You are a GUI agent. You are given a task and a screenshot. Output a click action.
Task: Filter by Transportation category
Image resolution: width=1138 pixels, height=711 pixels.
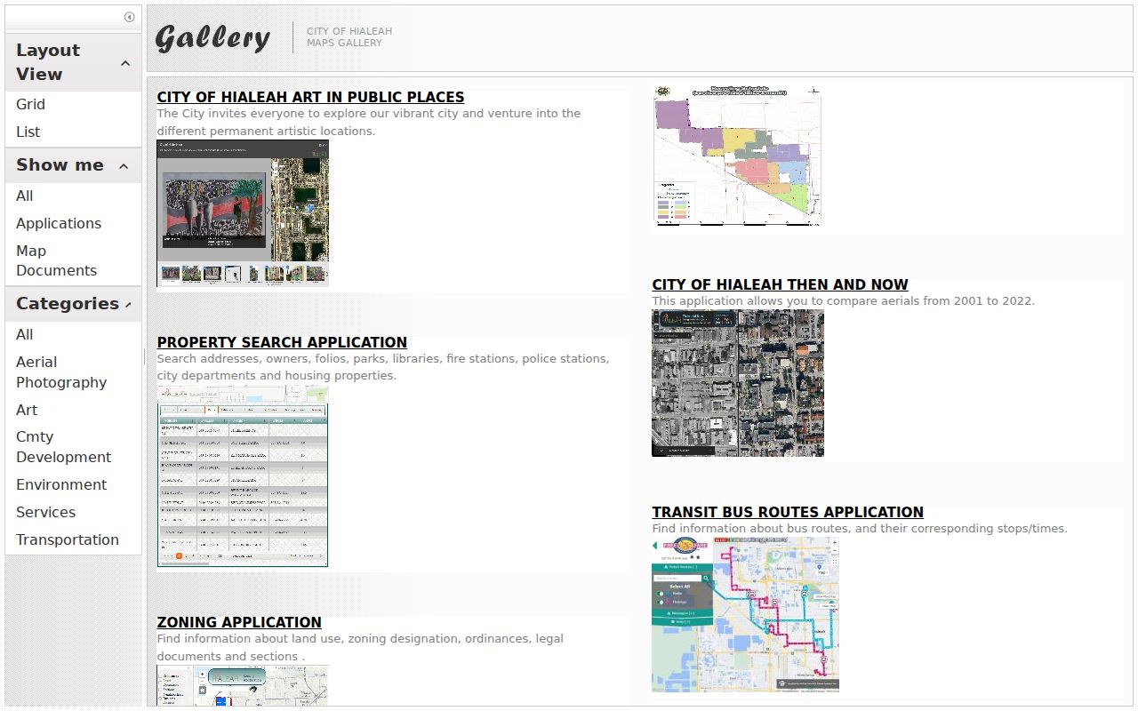click(67, 539)
